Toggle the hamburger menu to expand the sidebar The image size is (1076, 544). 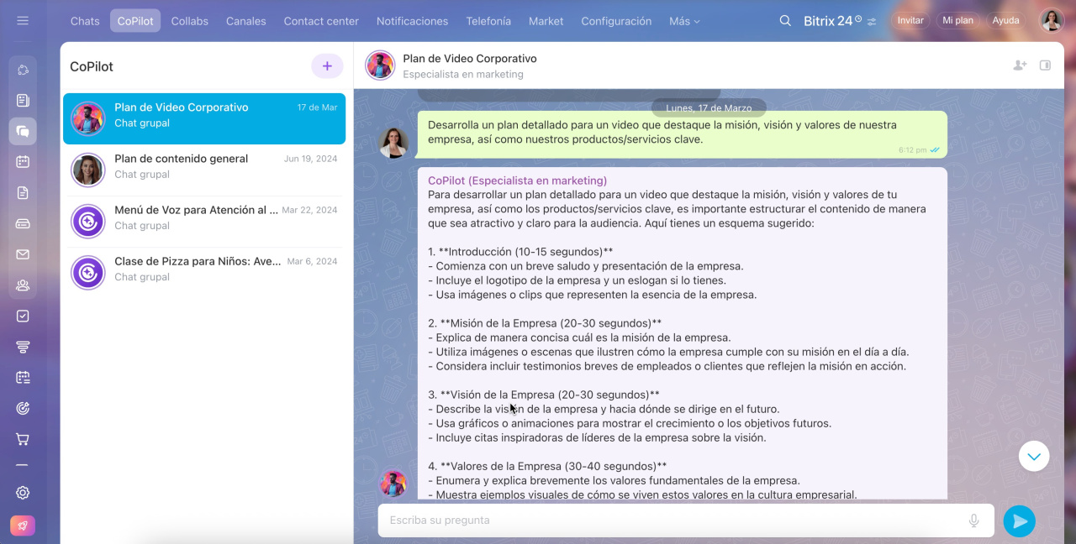pyautogui.click(x=23, y=21)
